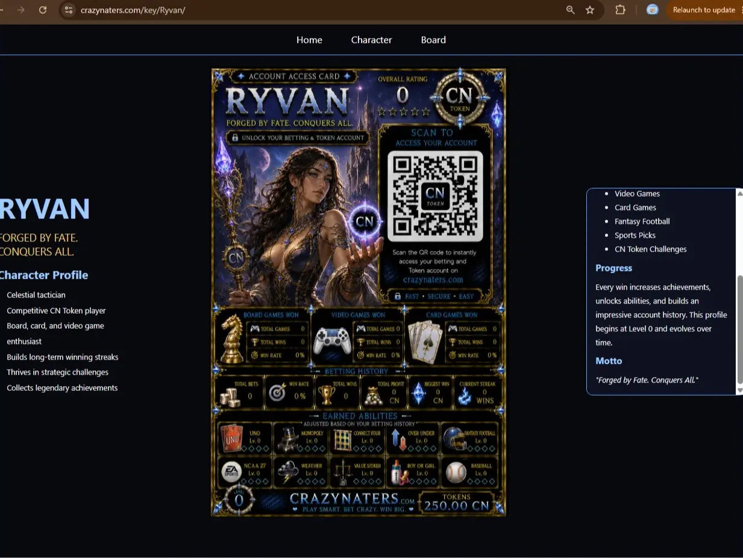Image resolution: width=743 pixels, height=558 pixels.
Task: Click the Character Profile heading
Action: 44,275
